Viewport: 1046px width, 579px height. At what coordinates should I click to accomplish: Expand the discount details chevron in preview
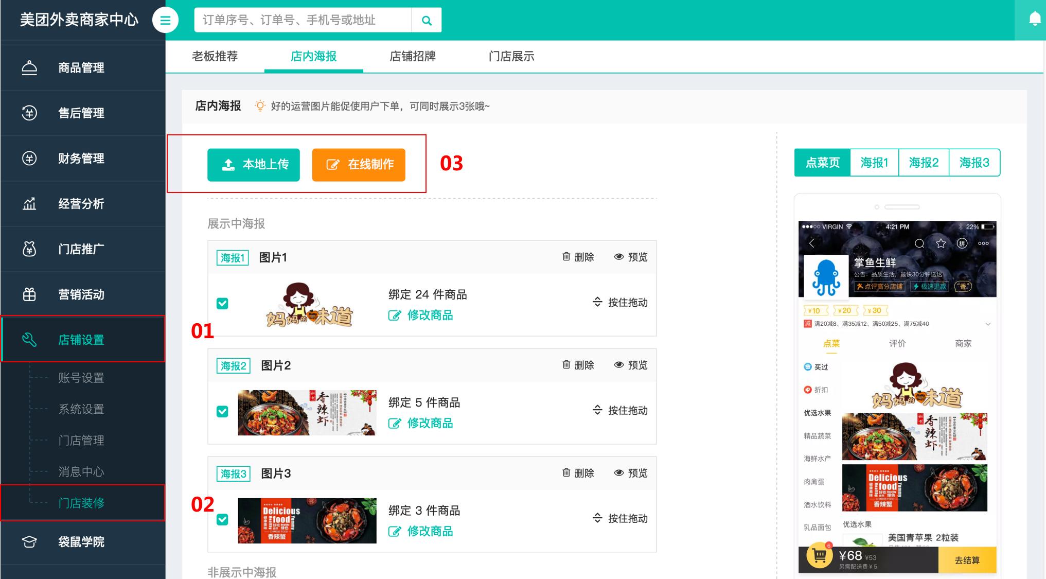(988, 324)
